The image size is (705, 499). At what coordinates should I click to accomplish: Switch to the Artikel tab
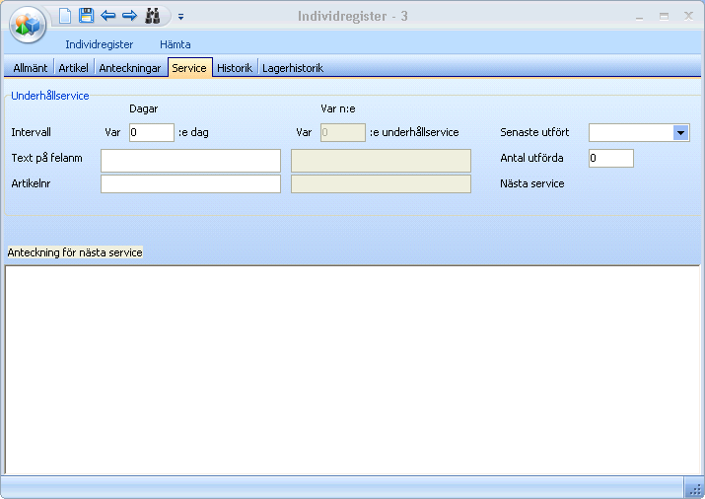click(74, 68)
